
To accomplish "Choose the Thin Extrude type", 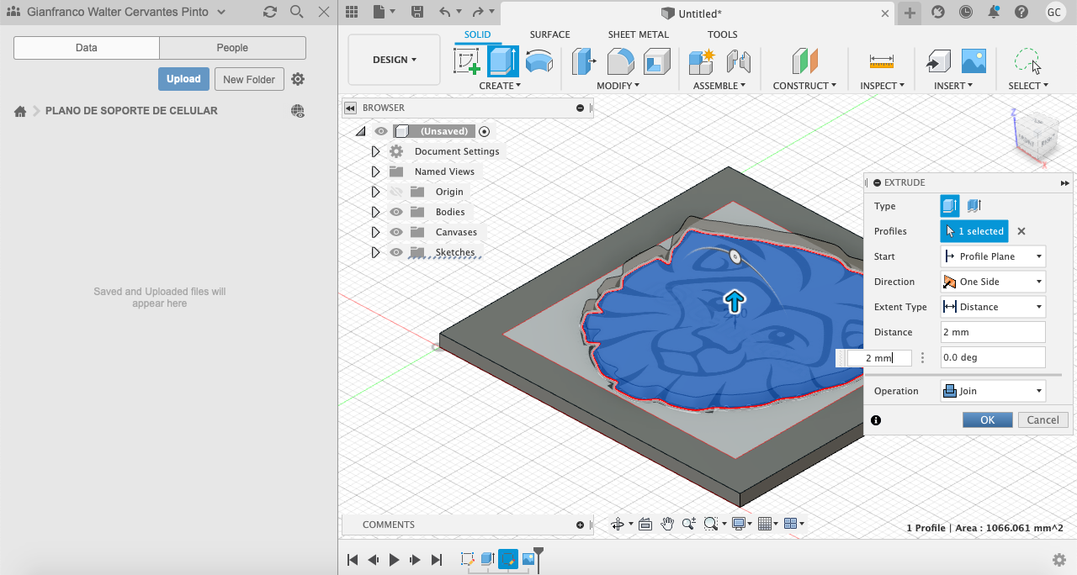I will (x=974, y=206).
